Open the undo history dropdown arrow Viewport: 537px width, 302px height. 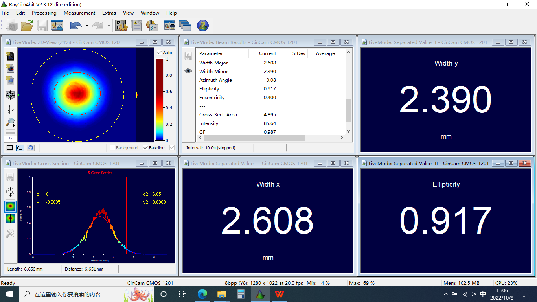(x=86, y=26)
